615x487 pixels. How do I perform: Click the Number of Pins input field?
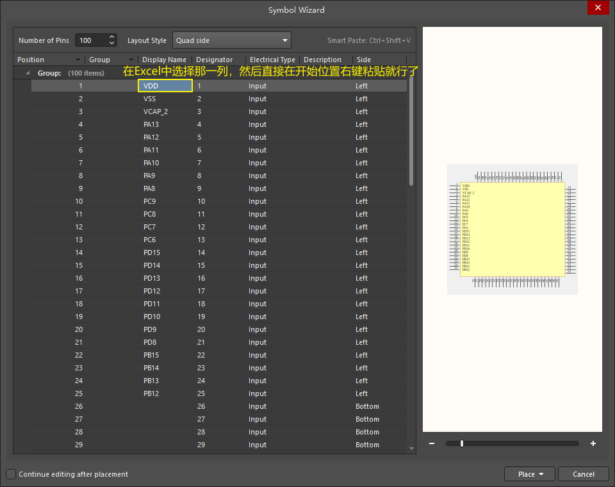(90, 40)
